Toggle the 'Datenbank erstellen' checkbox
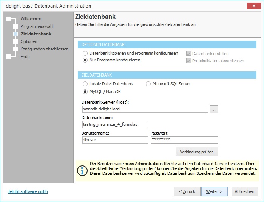Screen dimensions: 264x202 pyautogui.click(x=189, y=54)
